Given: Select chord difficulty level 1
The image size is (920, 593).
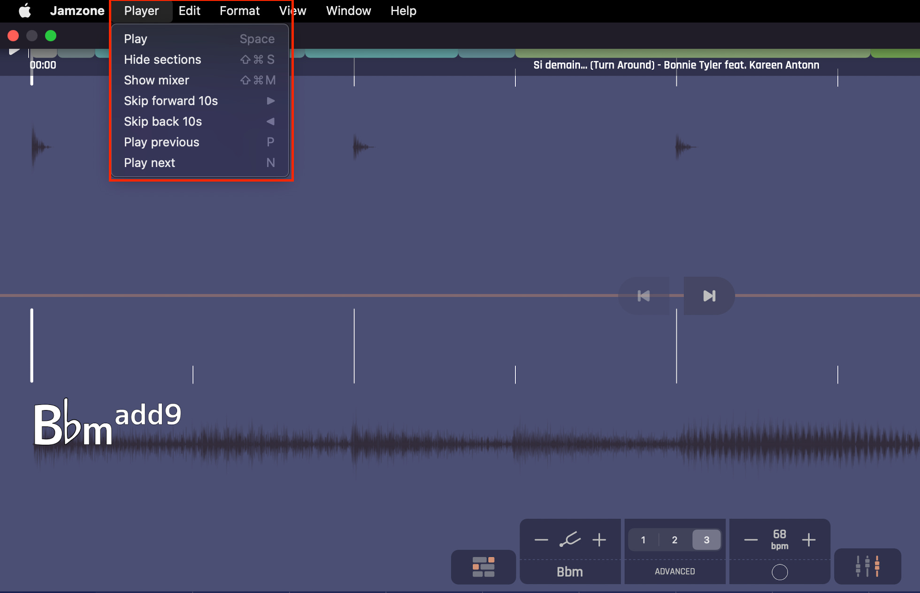Looking at the screenshot, I should 643,540.
